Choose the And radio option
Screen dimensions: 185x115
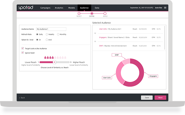point(47,40)
